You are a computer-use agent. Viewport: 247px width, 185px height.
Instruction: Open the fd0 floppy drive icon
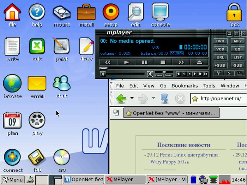tap(37, 157)
